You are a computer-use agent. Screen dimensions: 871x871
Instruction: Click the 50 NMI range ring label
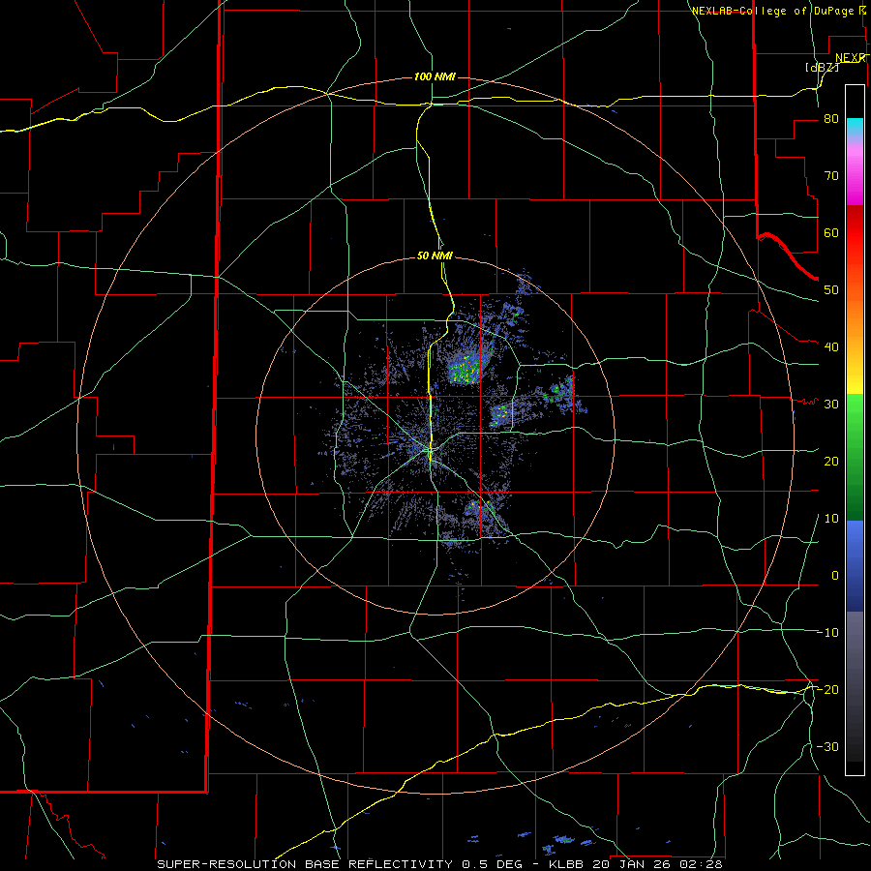click(x=435, y=256)
